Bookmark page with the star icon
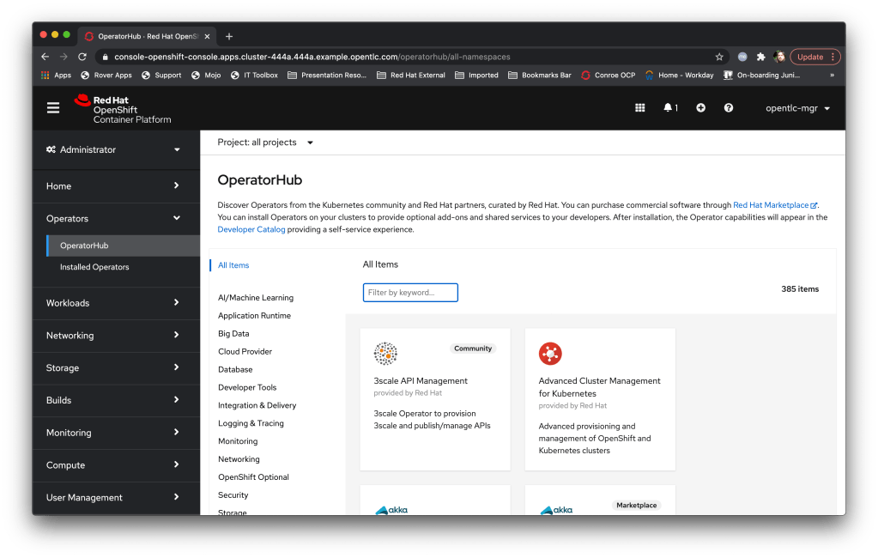 point(719,57)
